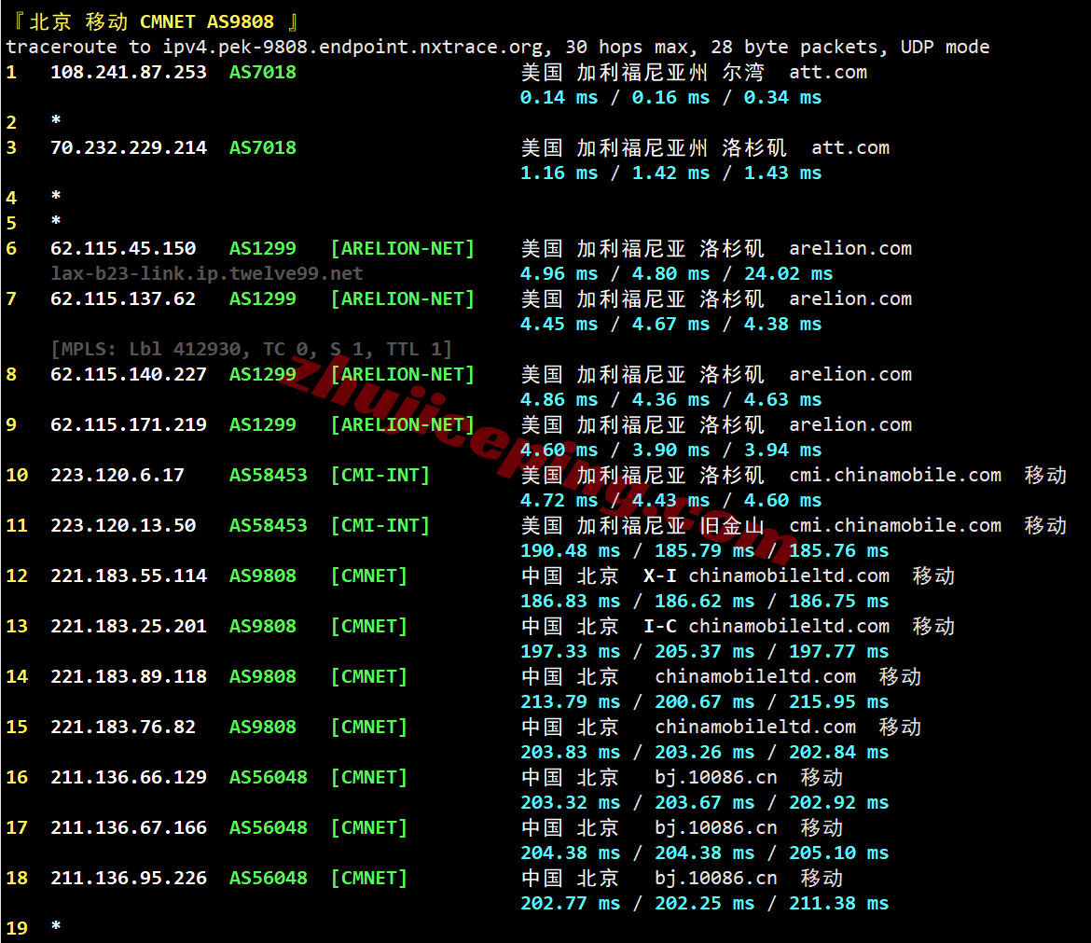Select IP address 211.136.67.166
This screenshot has height=943, width=1091.
(129, 827)
